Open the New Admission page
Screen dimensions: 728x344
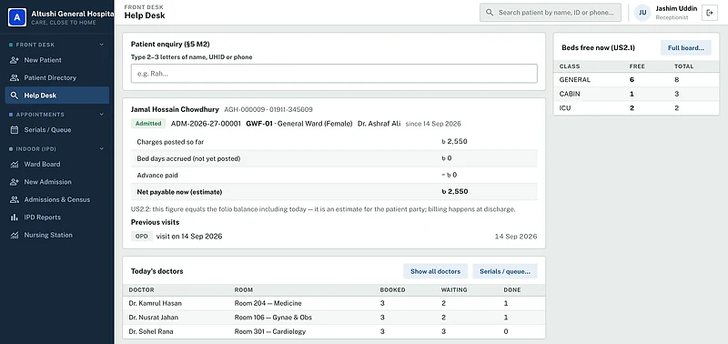57,181
